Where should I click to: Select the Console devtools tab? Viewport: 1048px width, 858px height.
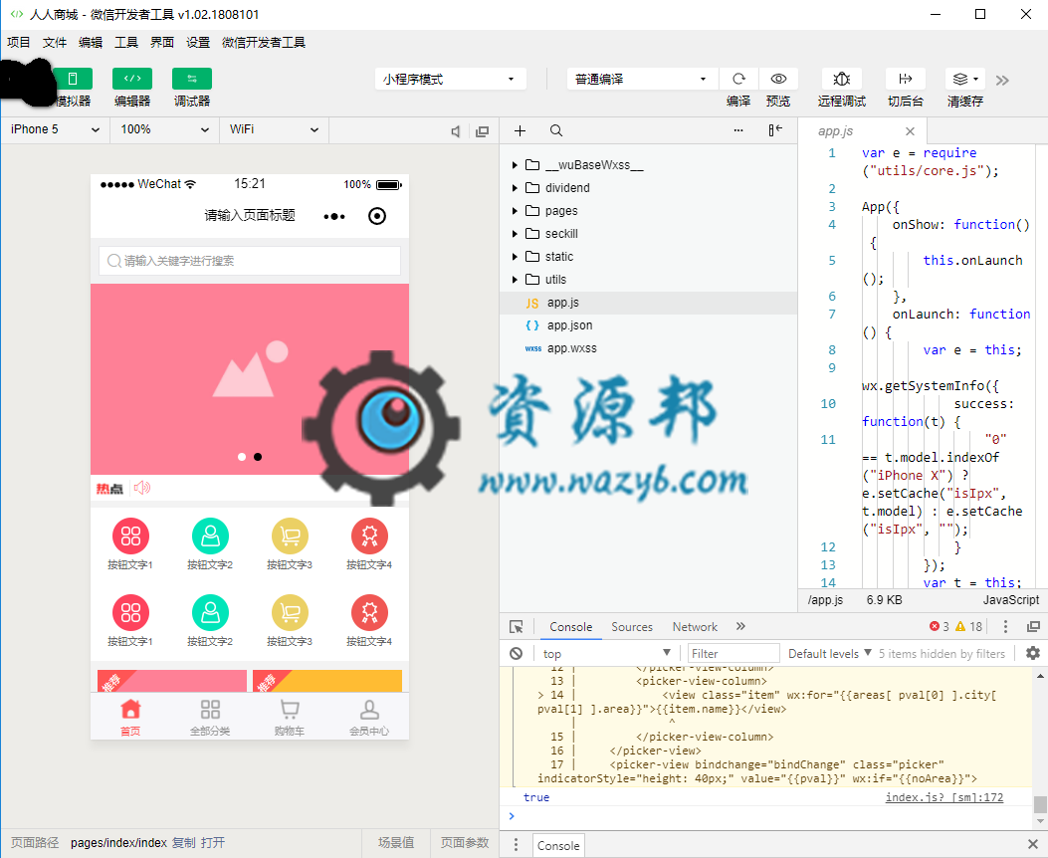click(x=571, y=627)
